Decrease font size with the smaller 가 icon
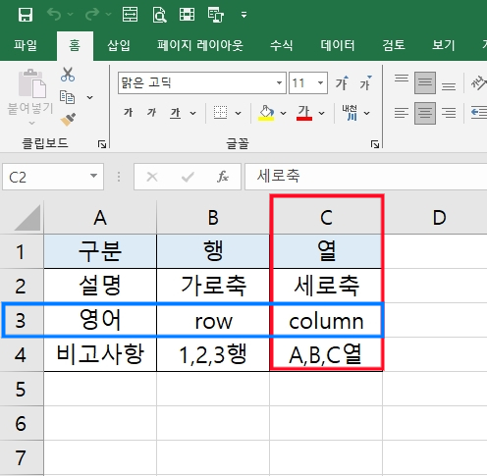 tap(365, 82)
